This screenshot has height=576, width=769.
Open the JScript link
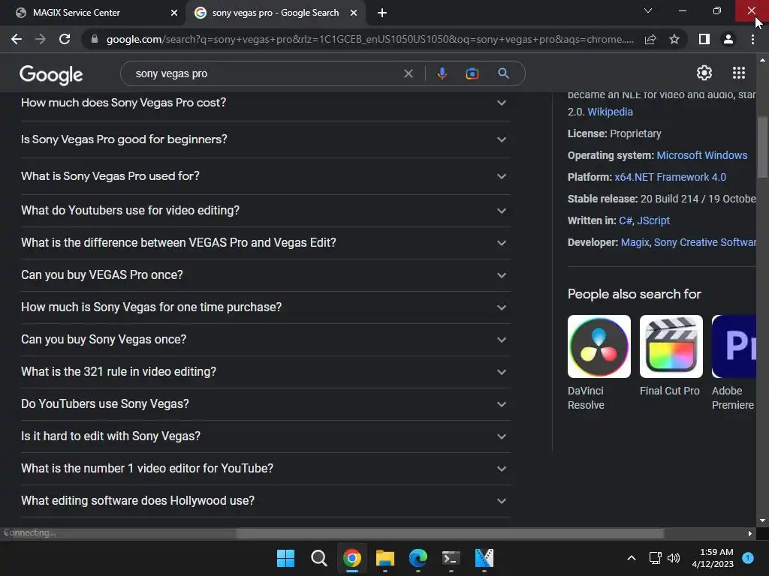coord(653,221)
